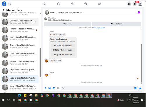
Task: Open More Options button
Action: click(x=117, y=24)
